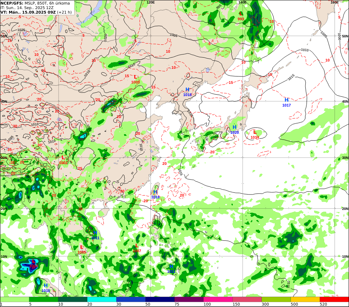Select the rose 150–300 legend swatch
The height and width of the screenshot is (307, 349).
[247, 299]
